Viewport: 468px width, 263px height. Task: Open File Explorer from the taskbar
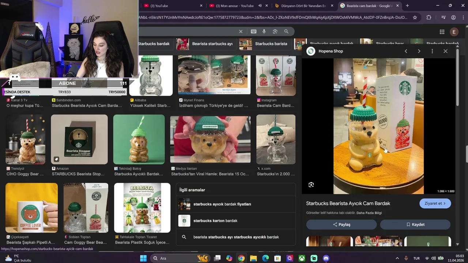pos(253,258)
